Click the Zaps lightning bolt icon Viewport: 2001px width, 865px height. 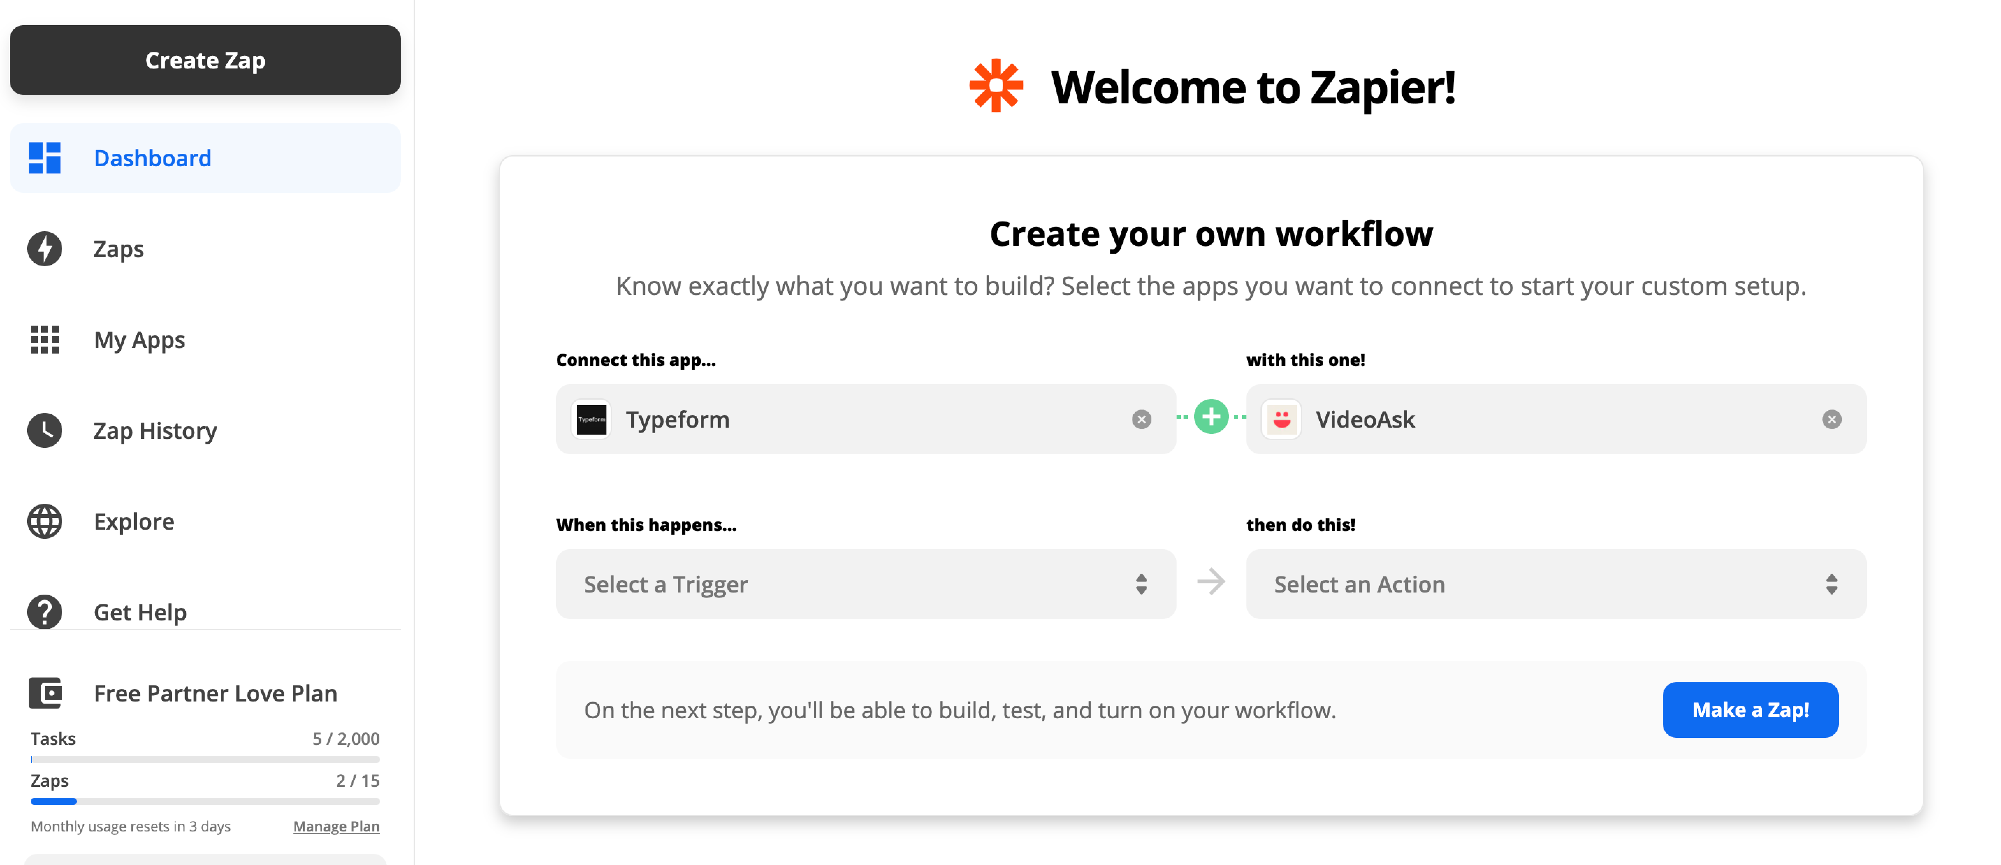[44, 248]
